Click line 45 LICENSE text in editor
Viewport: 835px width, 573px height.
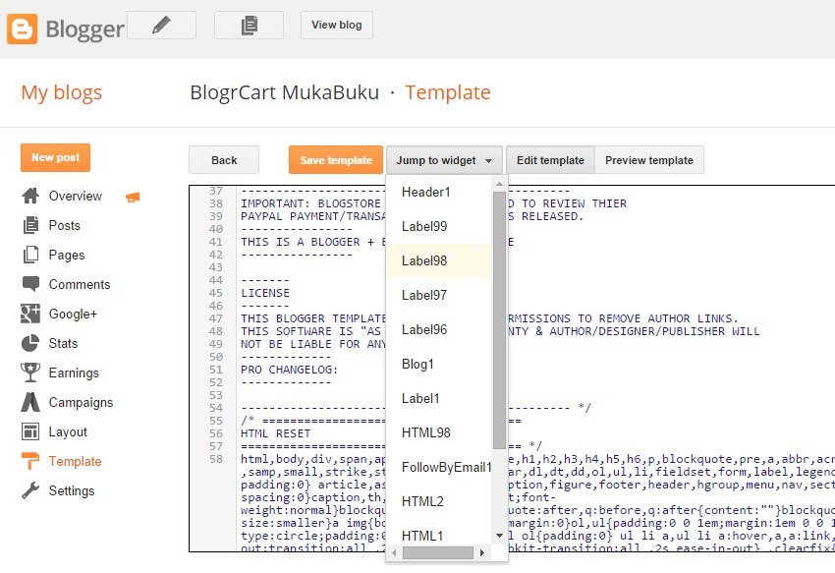point(265,293)
